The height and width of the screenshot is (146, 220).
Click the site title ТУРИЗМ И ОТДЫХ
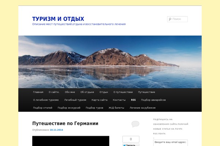tap(58, 19)
